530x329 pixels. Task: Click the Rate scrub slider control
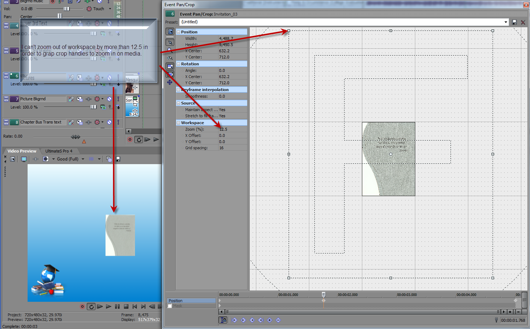coord(76,137)
